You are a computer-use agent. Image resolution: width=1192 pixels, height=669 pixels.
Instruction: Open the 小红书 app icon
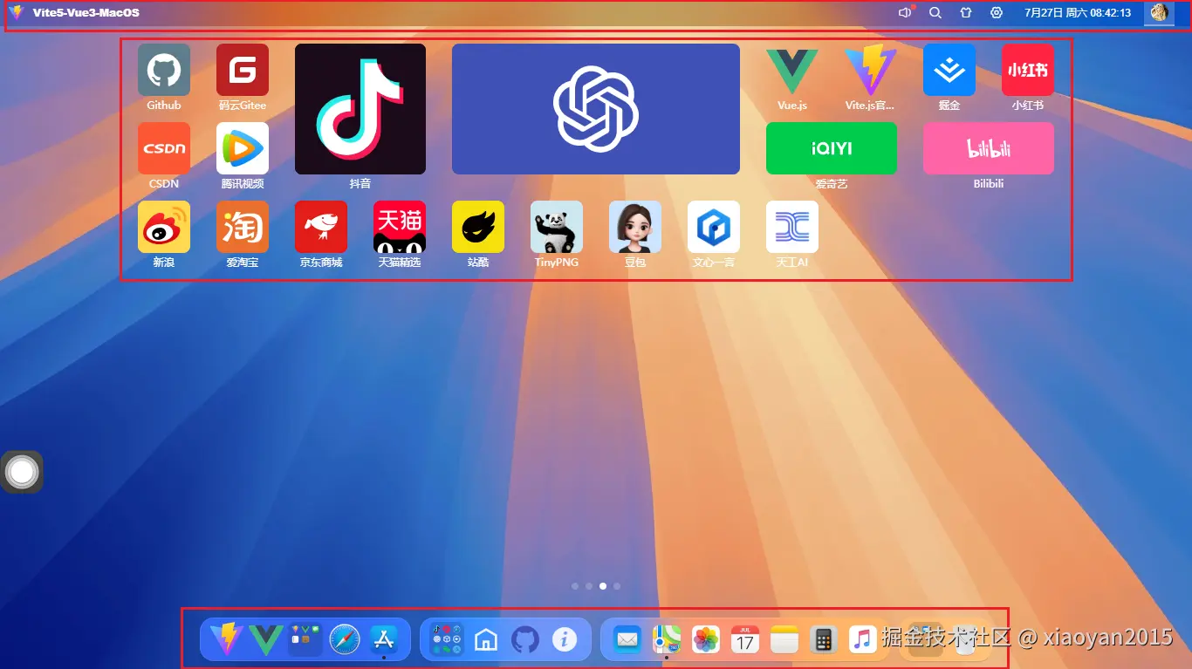tap(1028, 70)
